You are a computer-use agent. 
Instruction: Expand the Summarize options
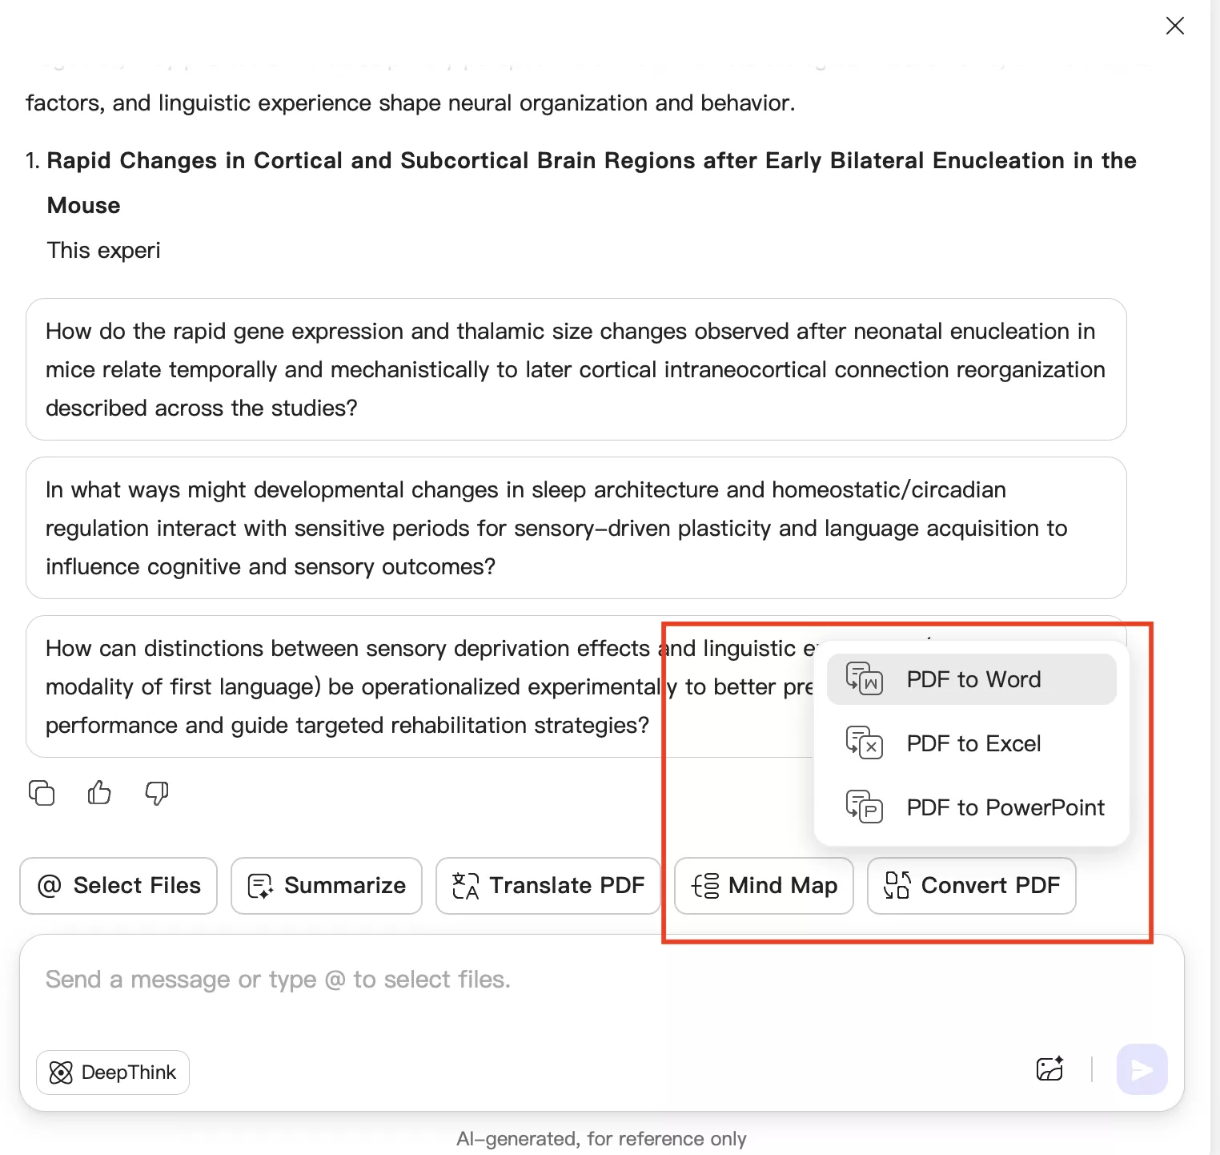[326, 885]
